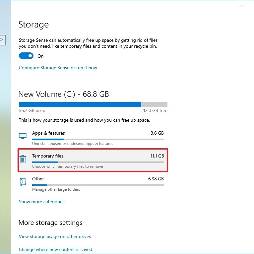Click the 6.38 GB size value

156,179
